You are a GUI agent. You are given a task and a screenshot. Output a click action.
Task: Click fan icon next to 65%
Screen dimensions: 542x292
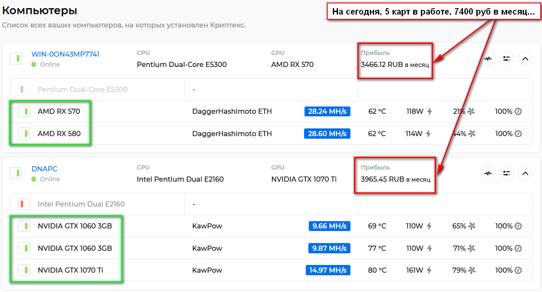tap(472, 226)
